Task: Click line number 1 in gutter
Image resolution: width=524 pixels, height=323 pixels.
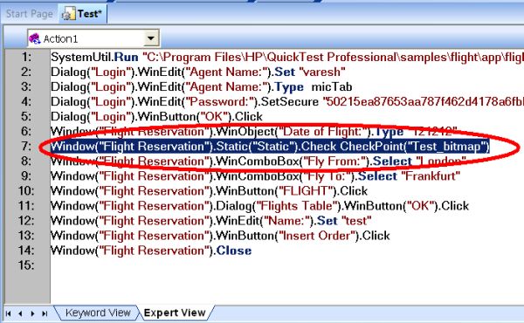Action: pos(26,57)
